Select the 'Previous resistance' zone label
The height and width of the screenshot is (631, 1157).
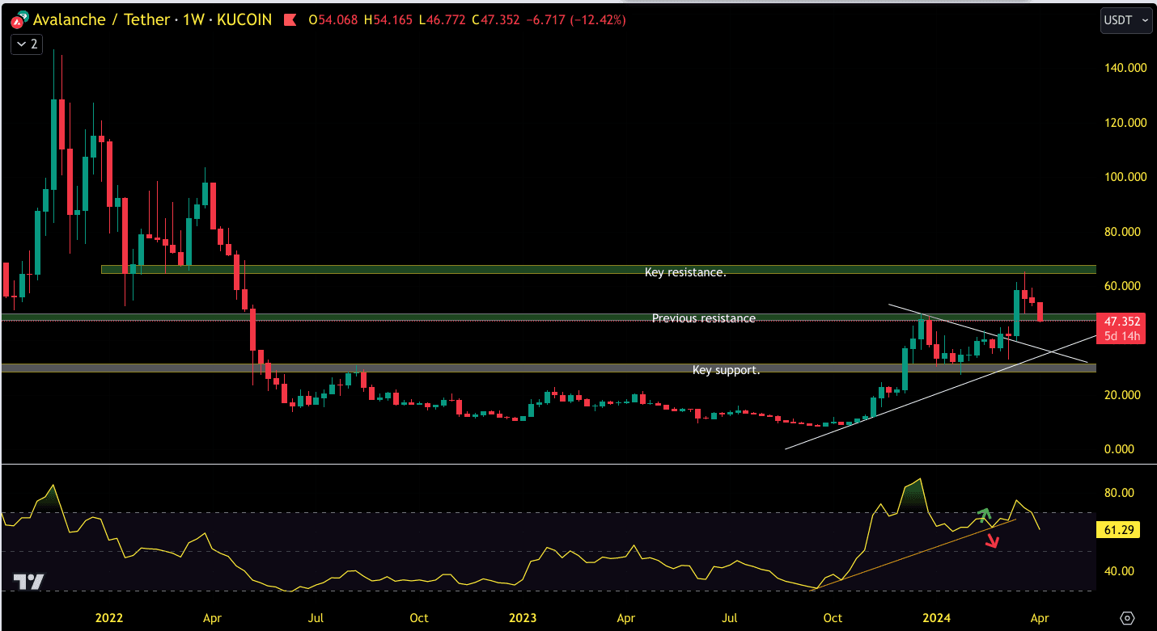pyautogui.click(x=704, y=318)
